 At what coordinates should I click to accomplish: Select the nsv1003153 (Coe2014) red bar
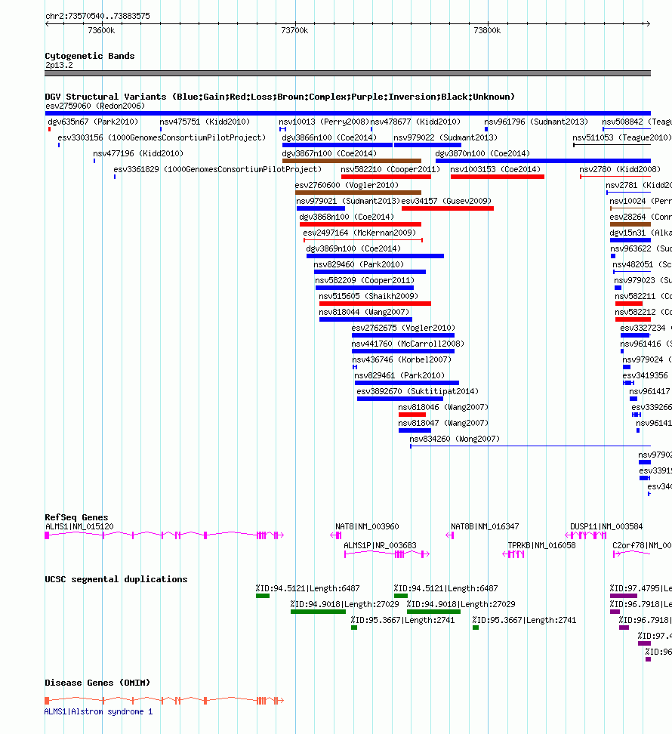click(497, 177)
